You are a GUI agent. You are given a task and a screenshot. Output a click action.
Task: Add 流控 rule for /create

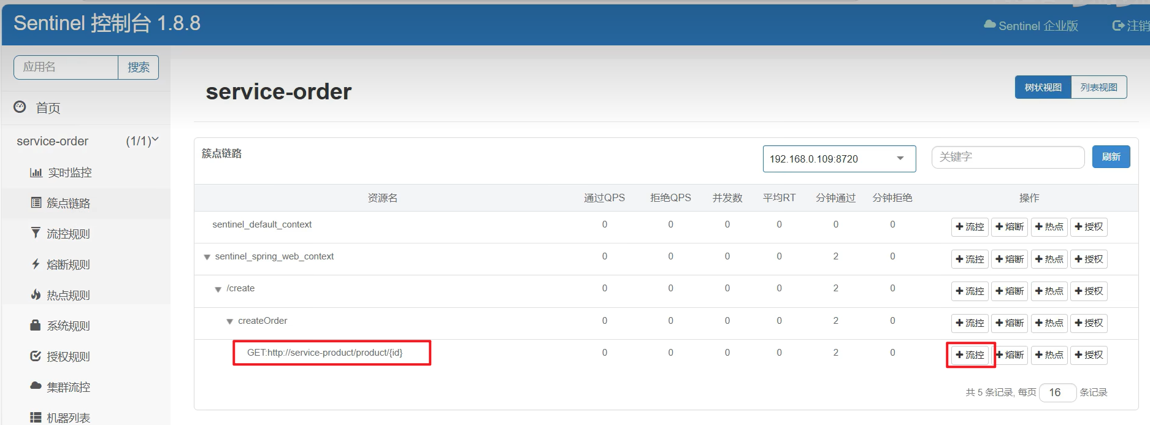point(970,291)
